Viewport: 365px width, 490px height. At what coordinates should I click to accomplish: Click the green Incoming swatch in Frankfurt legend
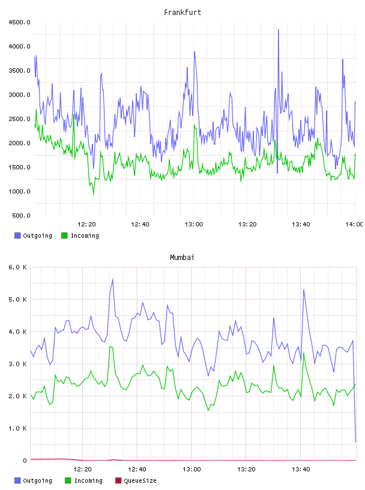pyautogui.click(x=64, y=235)
